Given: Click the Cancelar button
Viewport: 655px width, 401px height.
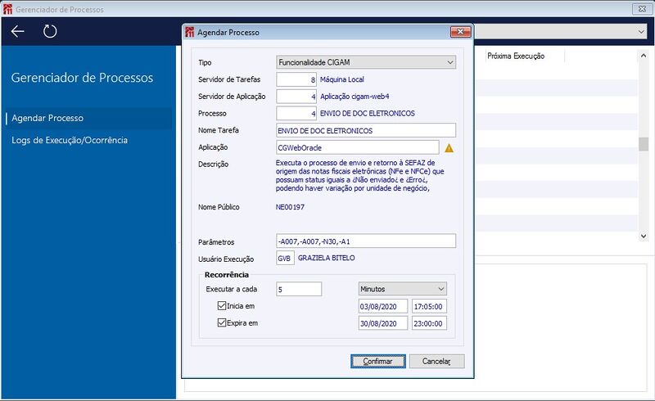Looking at the screenshot, I should (x=436, y=362).
